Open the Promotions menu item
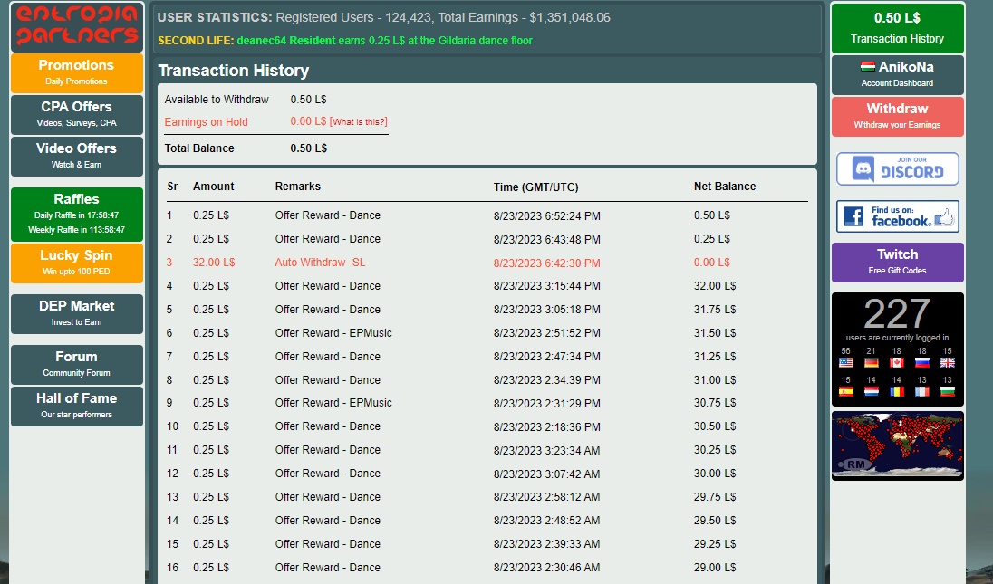Screen dimensions: 993x584 pos(77,72)
